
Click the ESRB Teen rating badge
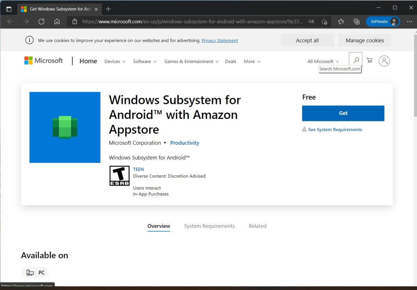[120, 176]
